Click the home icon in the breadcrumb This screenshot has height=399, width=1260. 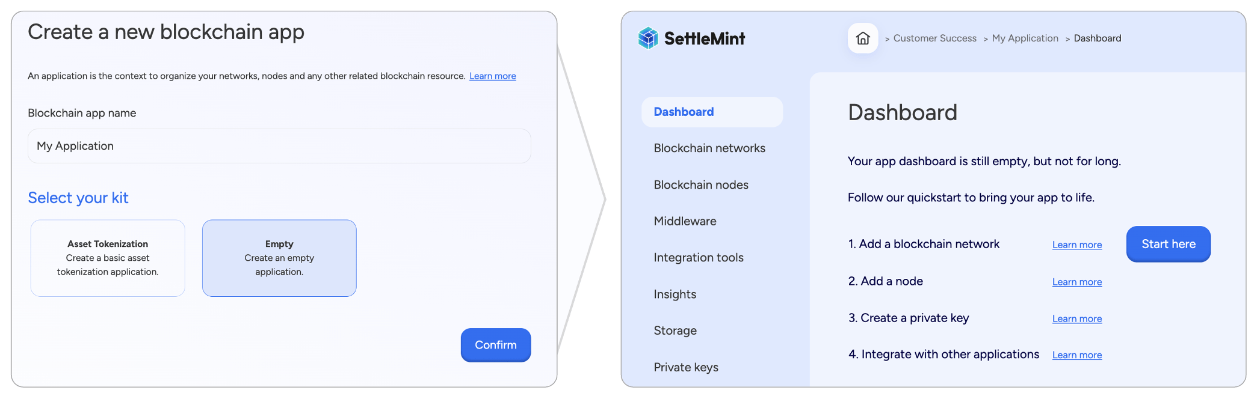(x=862, y=38)
